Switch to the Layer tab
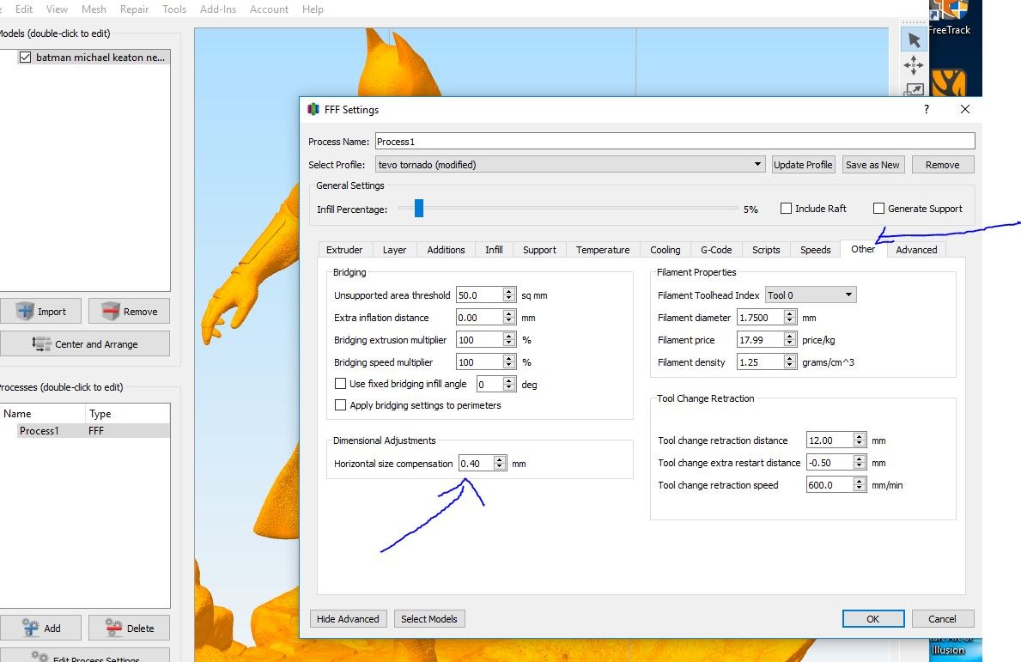The image size is (1021, 662). (x=395, y=250)
